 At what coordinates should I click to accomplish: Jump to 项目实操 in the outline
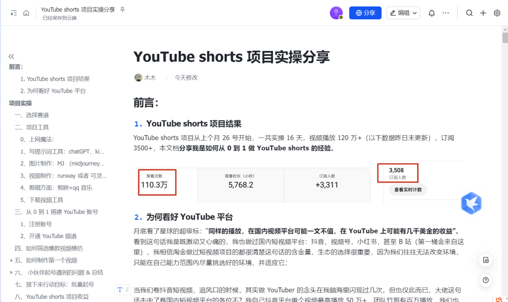tap(20, 103)
